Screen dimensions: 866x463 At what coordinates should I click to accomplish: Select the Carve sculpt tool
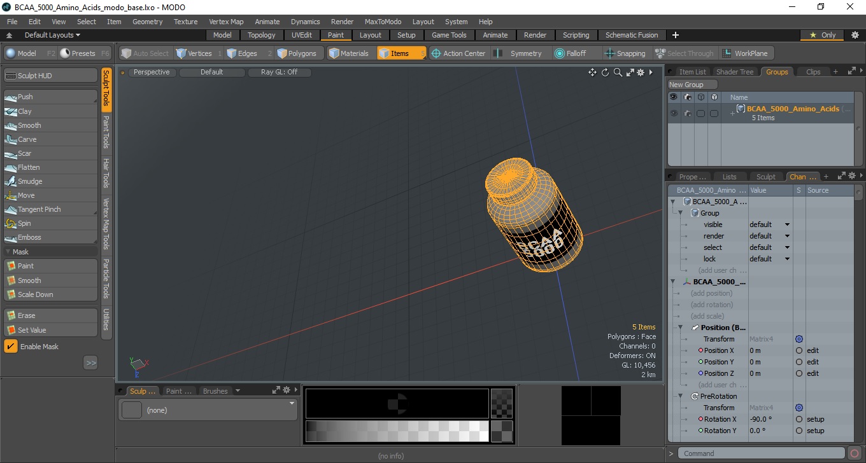pyautogui.click(x=51, y=139)
